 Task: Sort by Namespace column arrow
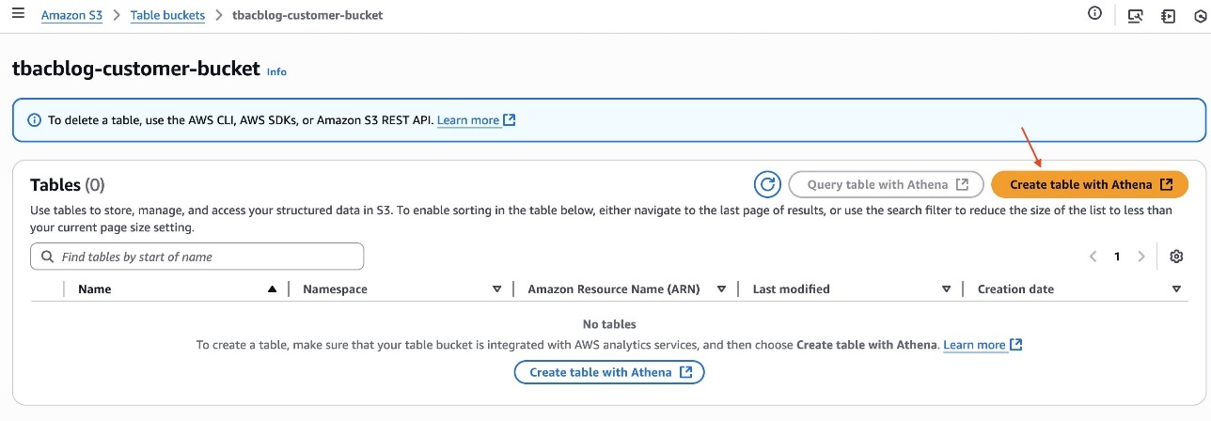496,289
